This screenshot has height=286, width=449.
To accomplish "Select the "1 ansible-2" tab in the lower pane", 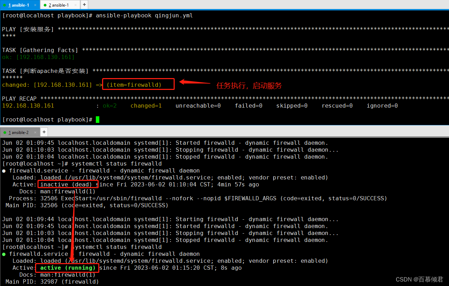I will coord(20,132).
